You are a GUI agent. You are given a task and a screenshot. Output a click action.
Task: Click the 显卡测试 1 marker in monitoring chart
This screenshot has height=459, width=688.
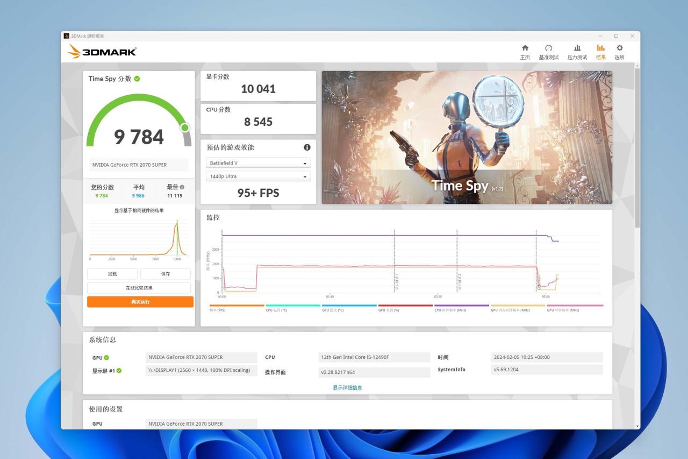397,282
